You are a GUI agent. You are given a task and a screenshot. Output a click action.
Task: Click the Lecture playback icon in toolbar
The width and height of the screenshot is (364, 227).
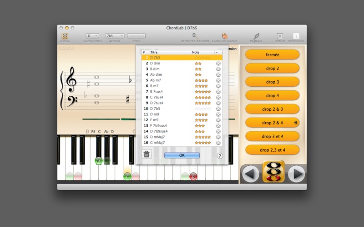[65, 36]
